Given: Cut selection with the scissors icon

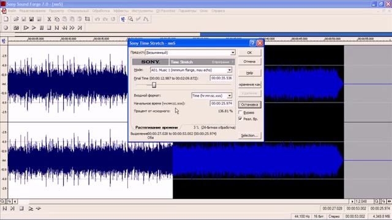Looking at the screenshot, I should click(x=49, y=19).
